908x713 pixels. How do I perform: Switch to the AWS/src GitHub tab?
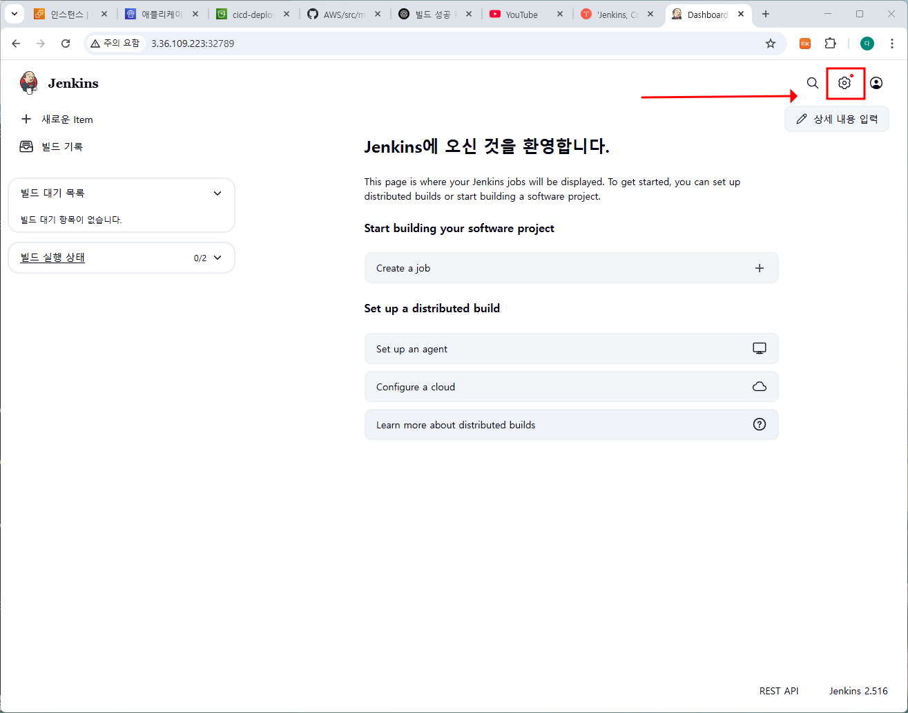click(x=344, y=15)
